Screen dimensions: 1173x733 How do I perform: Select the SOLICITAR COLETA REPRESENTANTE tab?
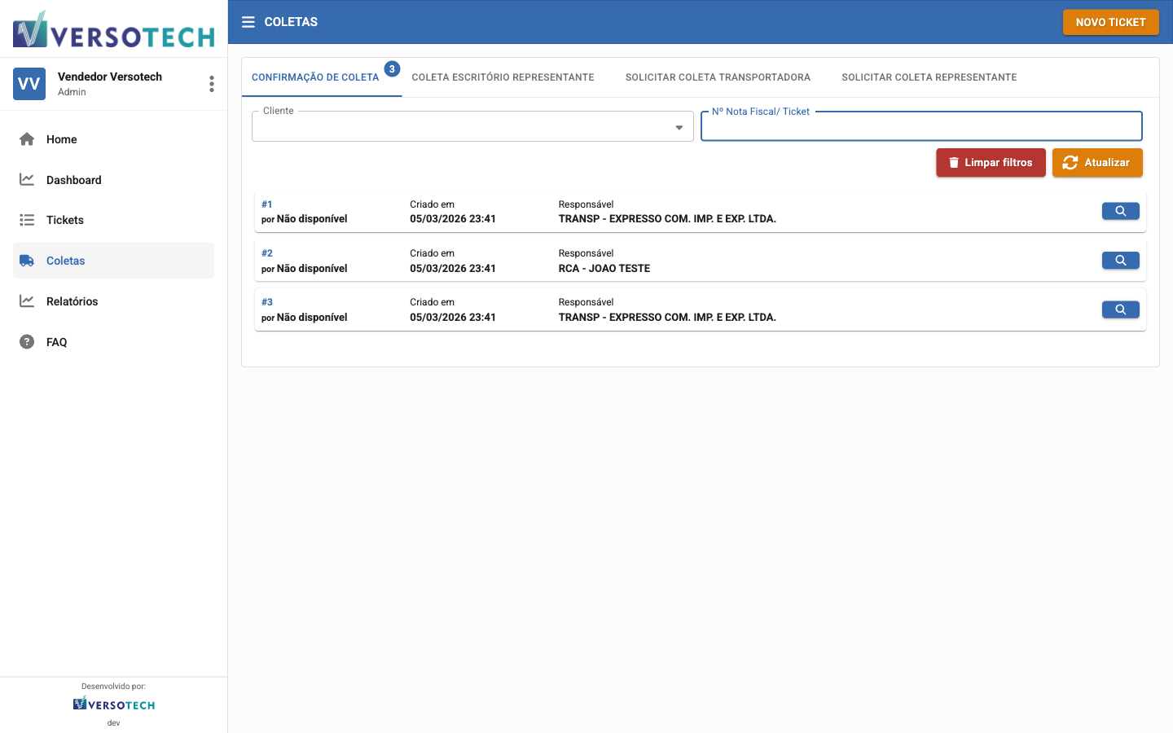929,77
